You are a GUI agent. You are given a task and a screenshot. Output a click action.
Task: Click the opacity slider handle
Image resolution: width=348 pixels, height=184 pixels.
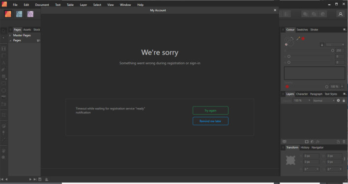tap(327, 87)
